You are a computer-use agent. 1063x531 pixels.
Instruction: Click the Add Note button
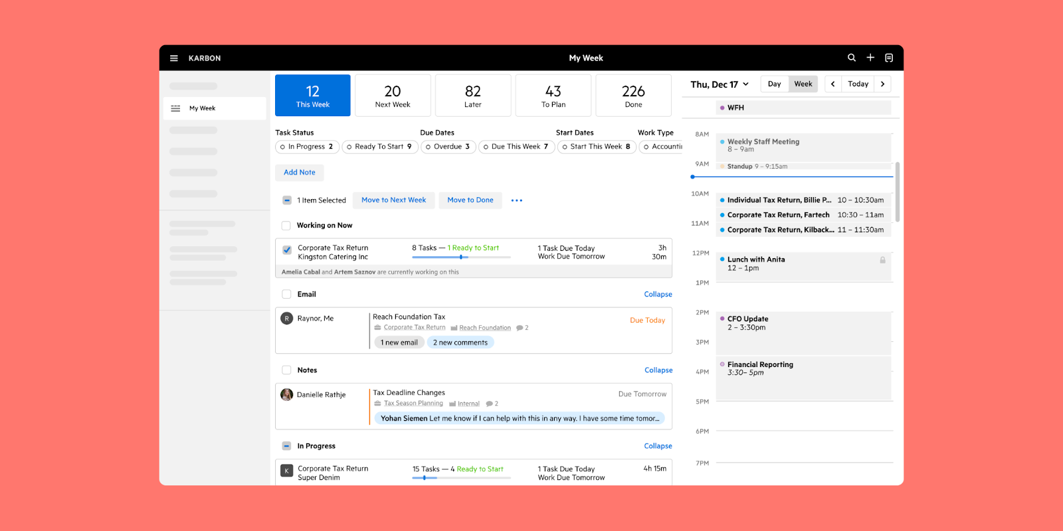(300, 173)
